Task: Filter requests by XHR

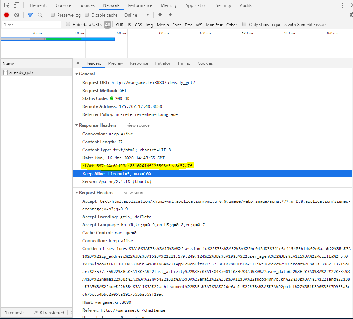Action: (x=119, y=25)
